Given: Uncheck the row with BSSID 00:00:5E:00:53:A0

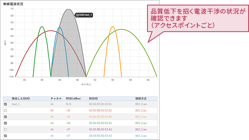Looking at the screenshot, I should click(x=5, y=117).
